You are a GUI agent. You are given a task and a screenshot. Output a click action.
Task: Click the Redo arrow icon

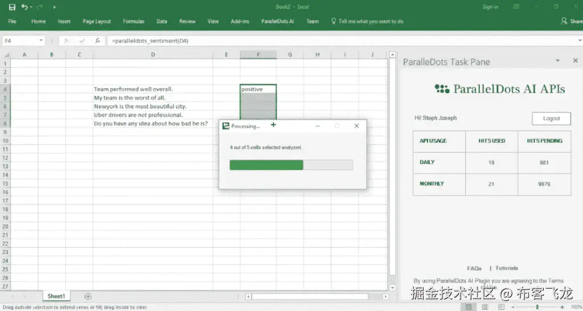(x=40, y=7)
